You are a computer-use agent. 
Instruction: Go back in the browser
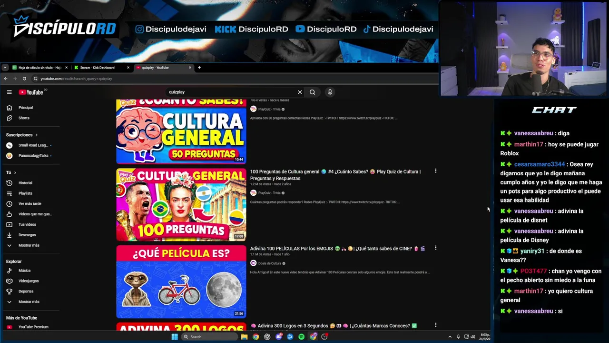(x=6, y=79)
